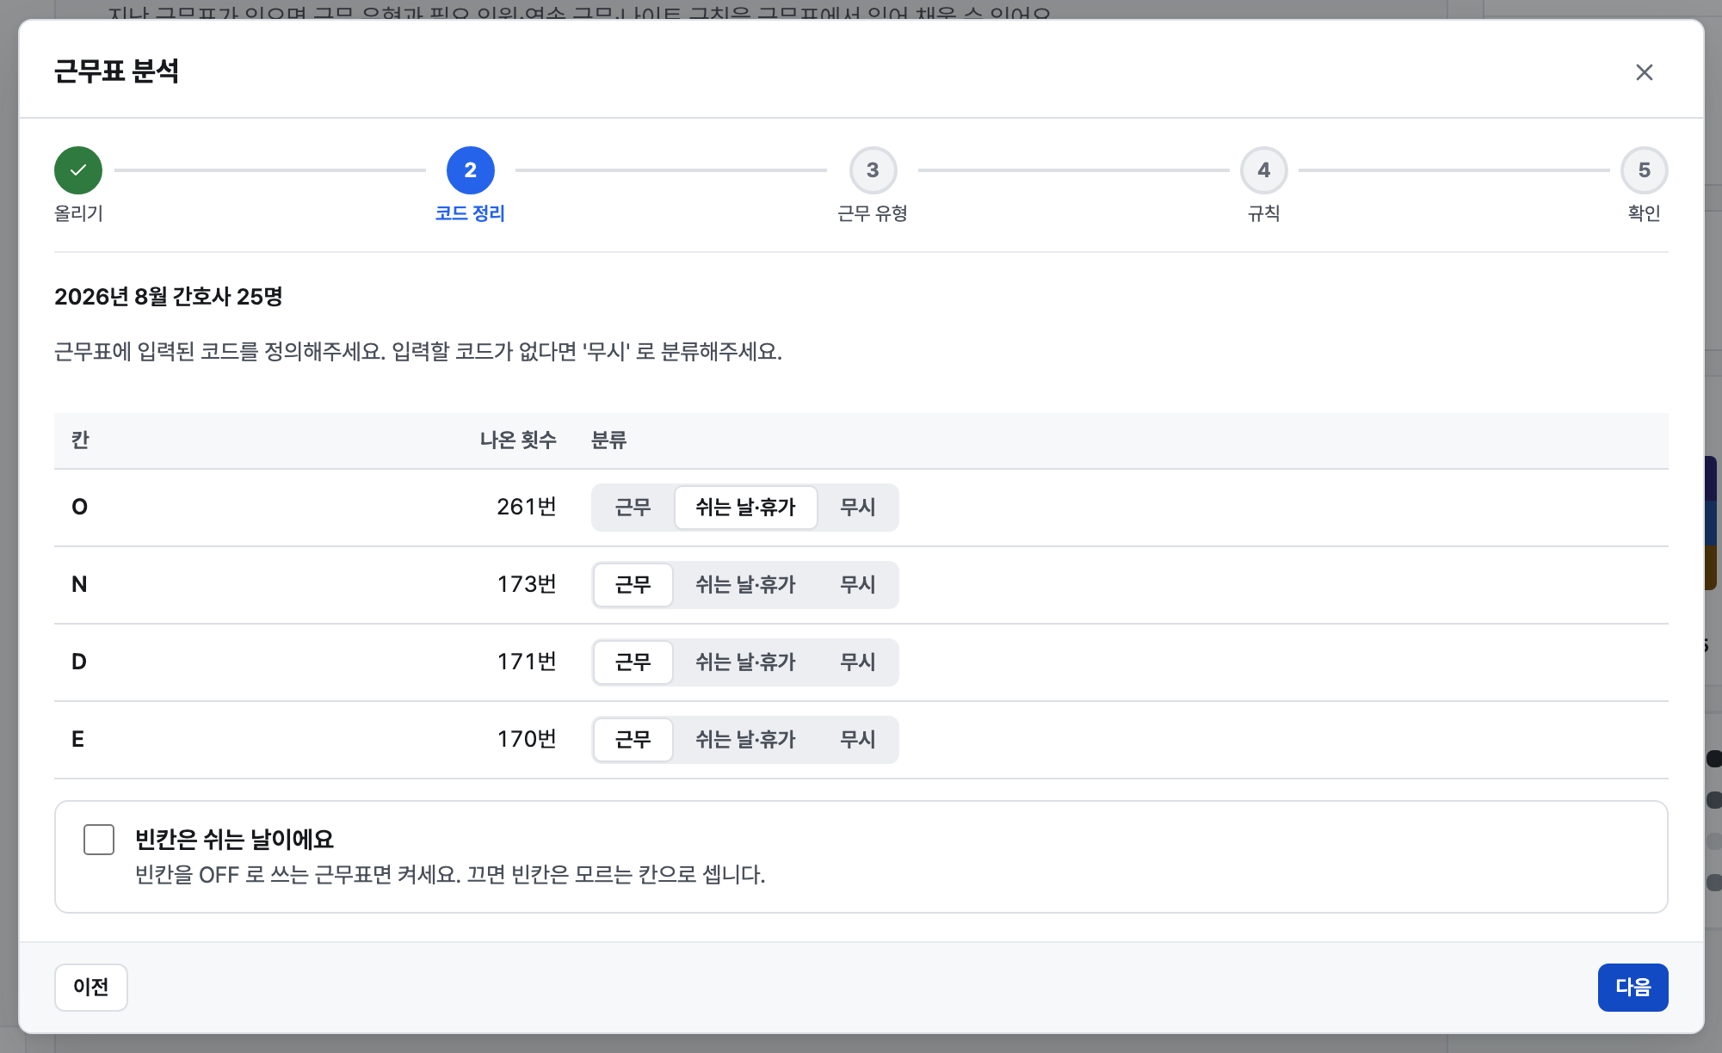The image size is (1722, 1053).
Task: Select 근무 for code D
Action: click(633, 662)
